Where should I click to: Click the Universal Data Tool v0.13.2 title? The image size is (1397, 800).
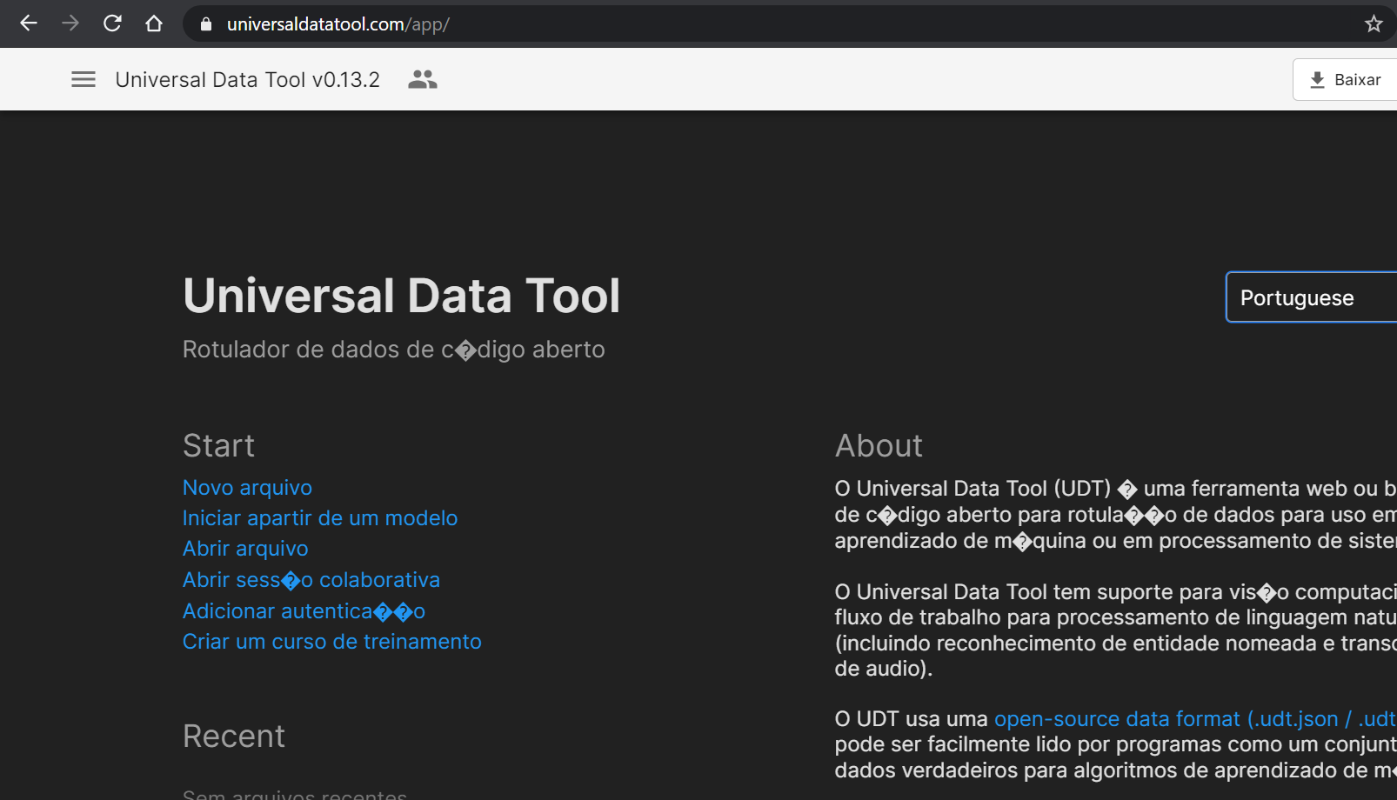pyautogui.click(x=247, y=79)
